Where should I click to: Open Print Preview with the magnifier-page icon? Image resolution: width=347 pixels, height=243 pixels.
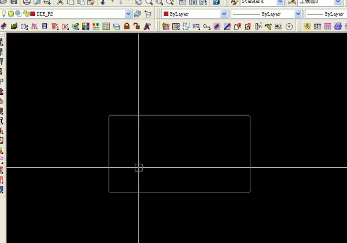(37, 2)
